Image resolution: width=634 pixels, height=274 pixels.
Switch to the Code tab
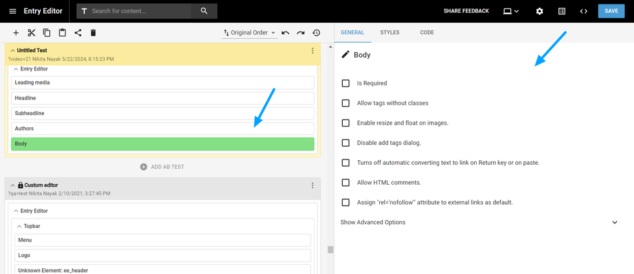click(x=427, y=32)
